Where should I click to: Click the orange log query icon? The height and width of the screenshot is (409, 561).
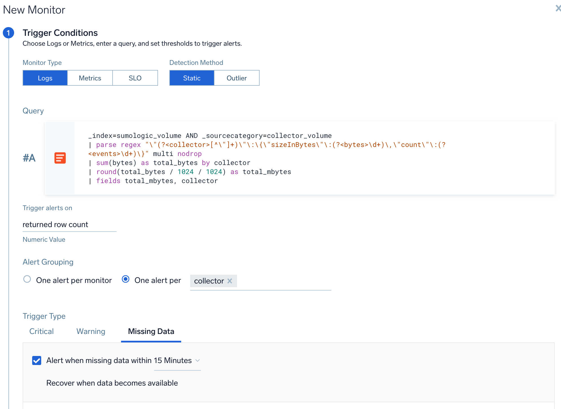point(60,158)
